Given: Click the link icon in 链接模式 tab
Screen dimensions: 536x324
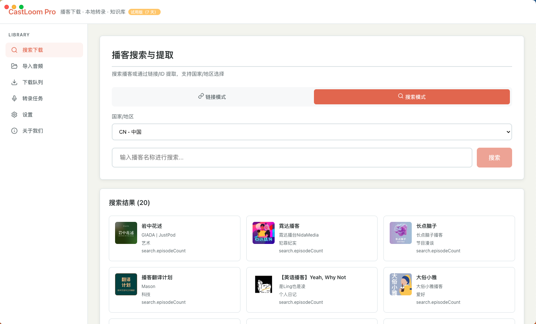Looking at the screenshot, I should (201, 96).
